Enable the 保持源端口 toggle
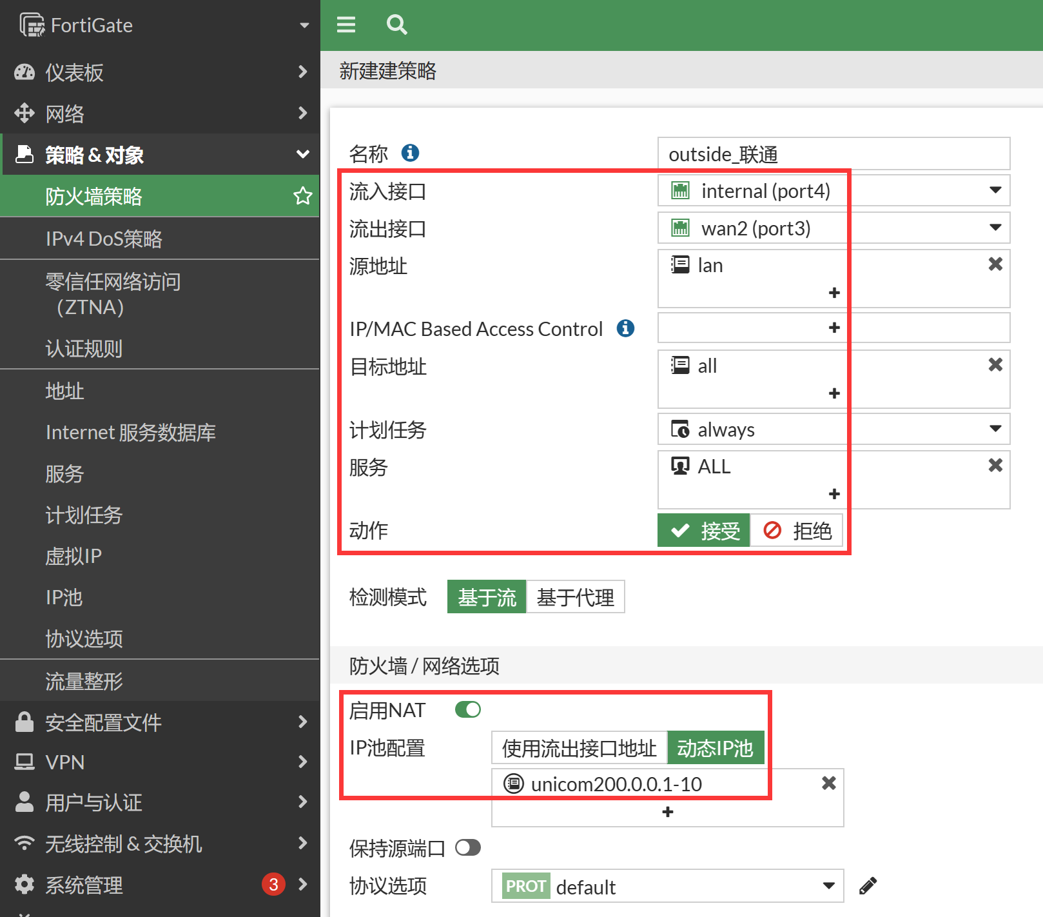1043x917 pixels. click(x=468, y=847)
